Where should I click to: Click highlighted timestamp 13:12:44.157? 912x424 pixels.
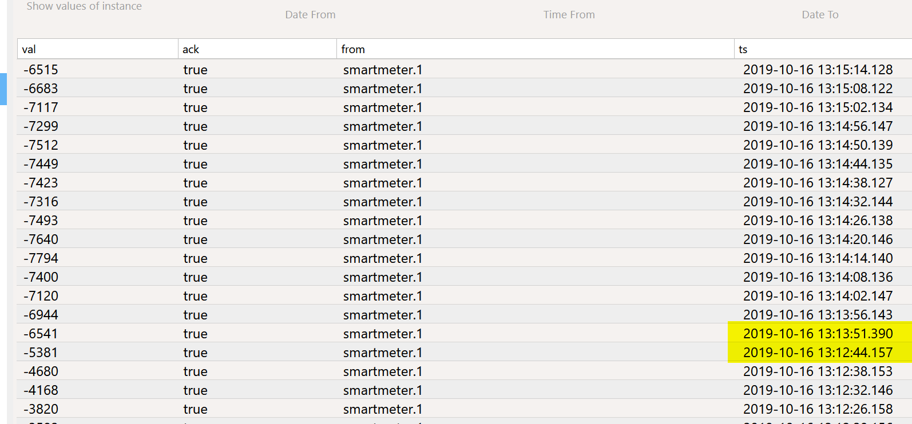[x=818, y=353]
